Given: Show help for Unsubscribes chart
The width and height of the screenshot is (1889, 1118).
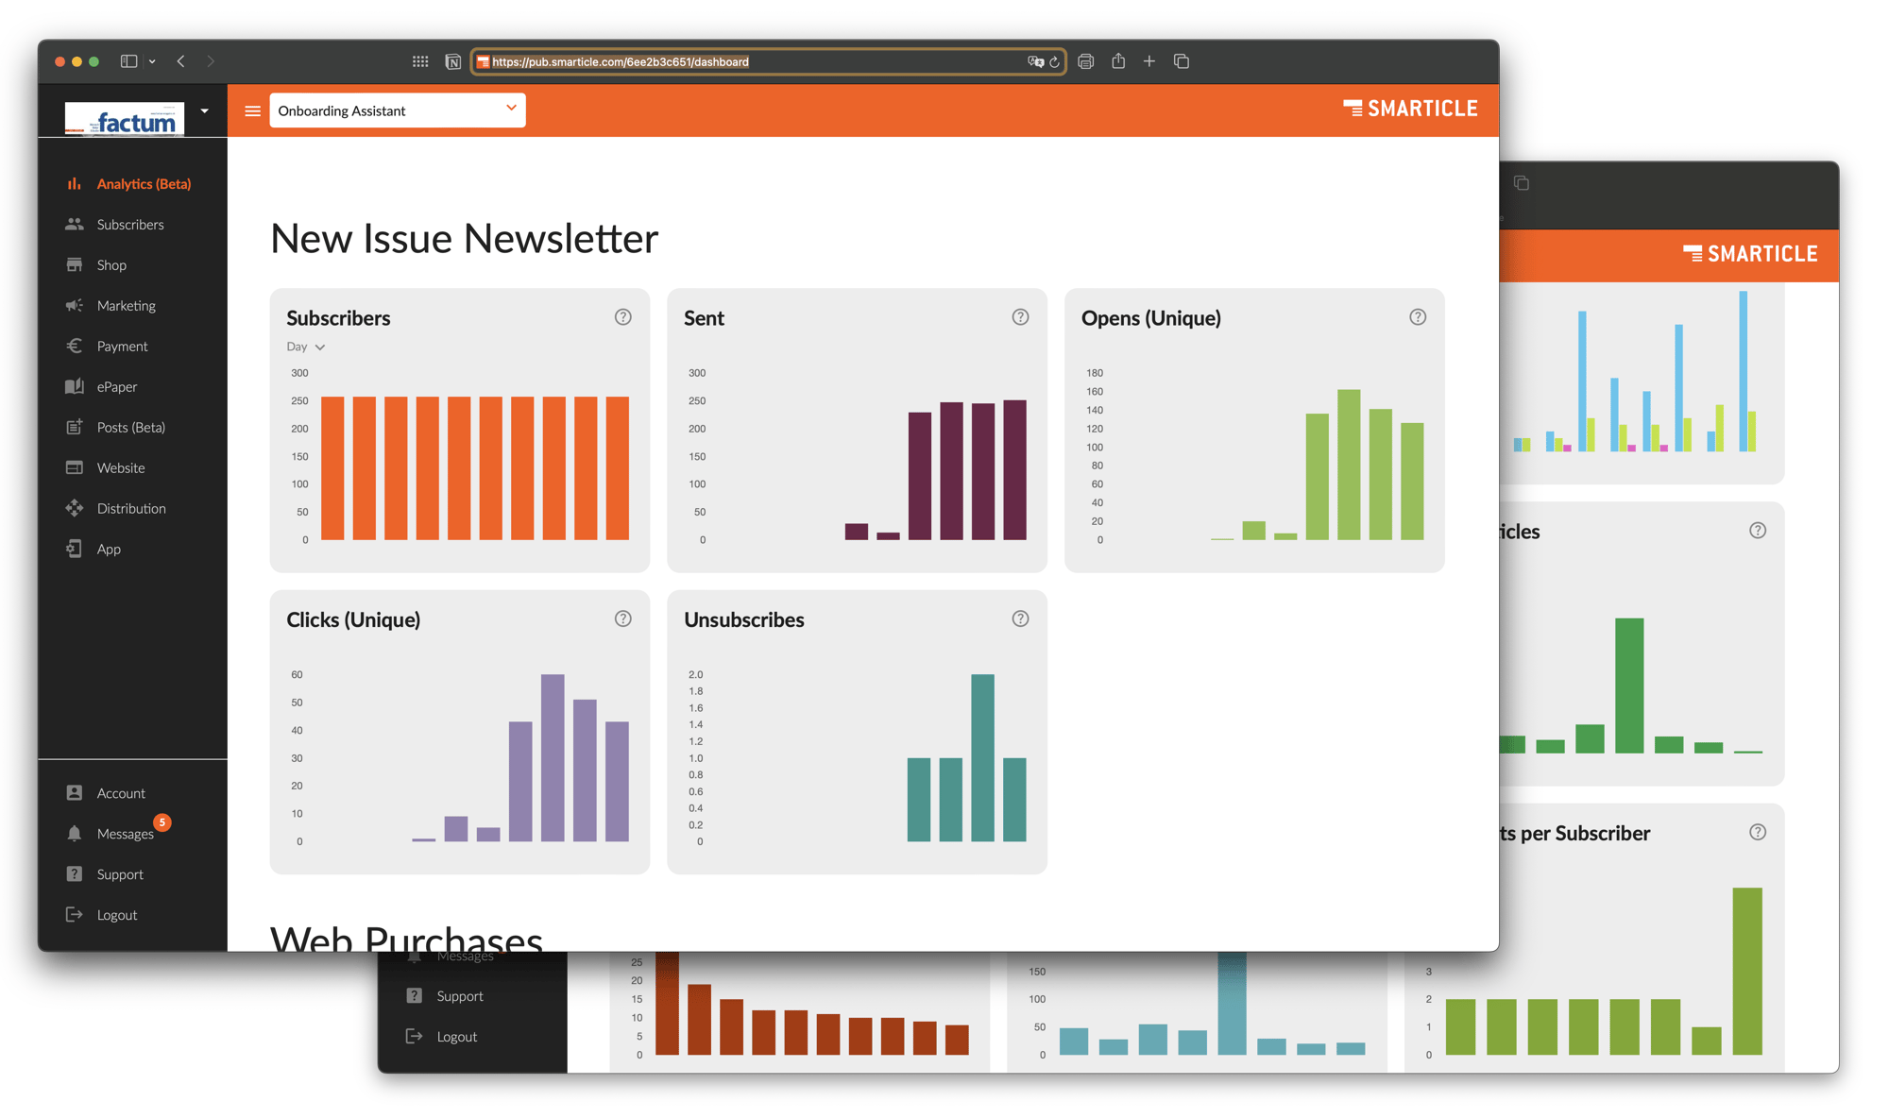Looking at the screenshot, I should coord(1021,619).
